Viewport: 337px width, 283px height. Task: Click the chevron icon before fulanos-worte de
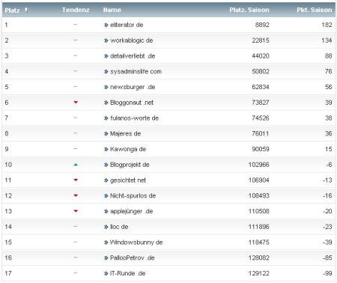click(106, 118)
